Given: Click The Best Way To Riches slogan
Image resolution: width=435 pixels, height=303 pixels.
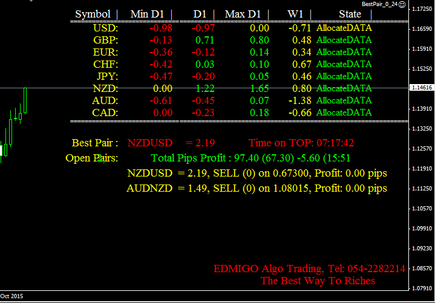Looking at the screenshot, I should point(318,281).
